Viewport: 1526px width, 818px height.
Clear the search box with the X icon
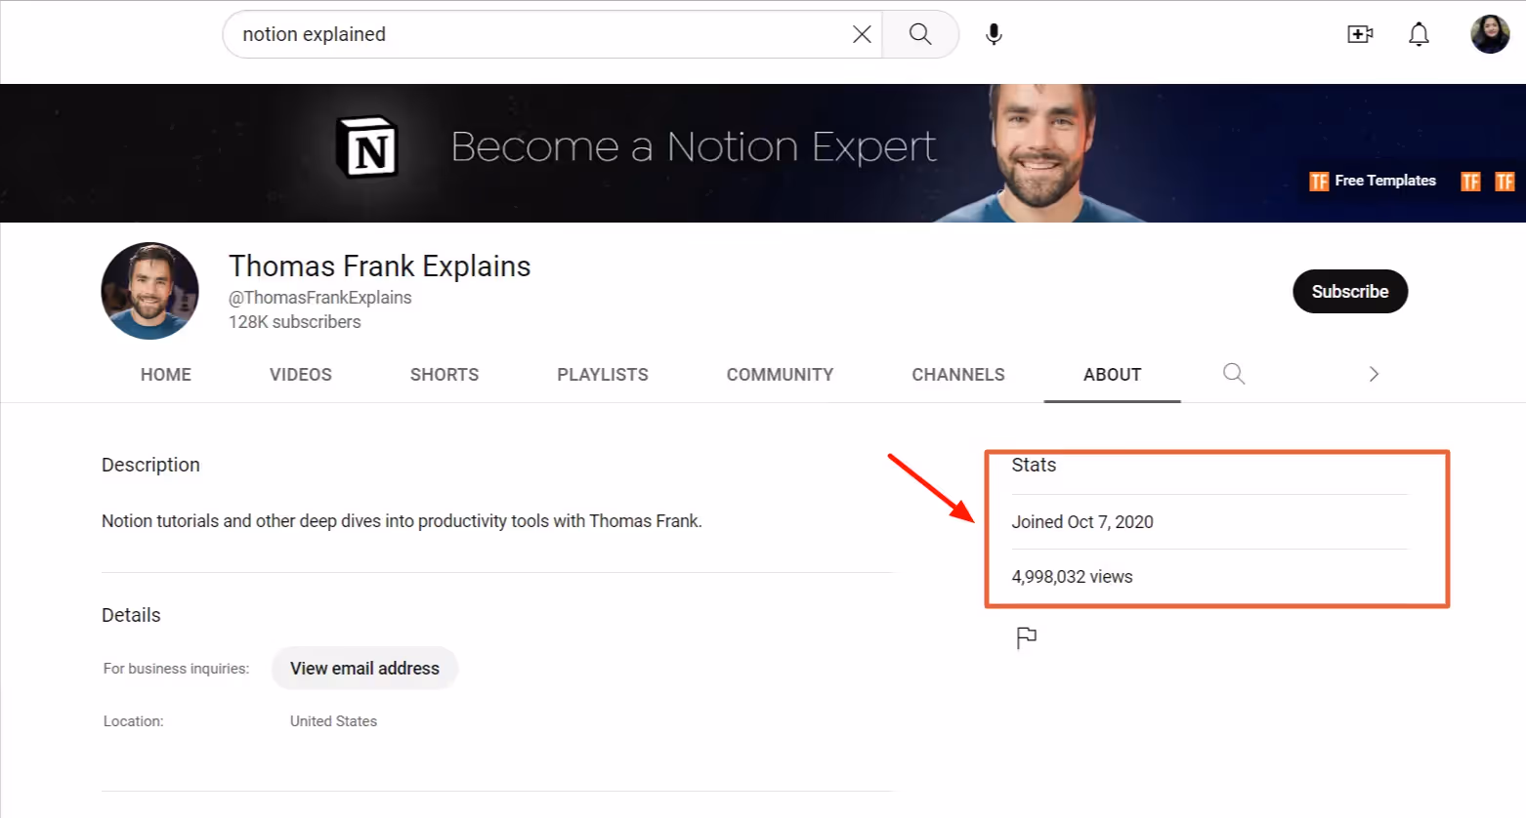[862, 34]
